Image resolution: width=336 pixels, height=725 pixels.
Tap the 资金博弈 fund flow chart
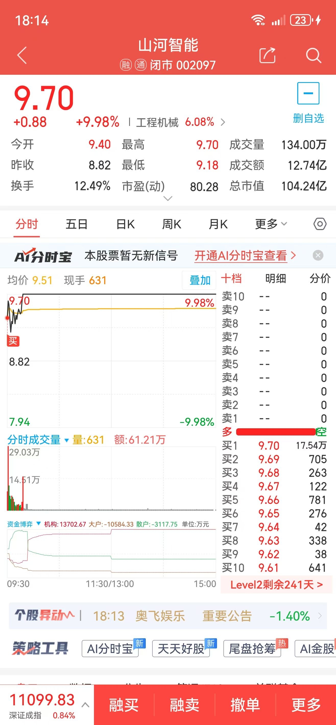click(x=111, y=553)
